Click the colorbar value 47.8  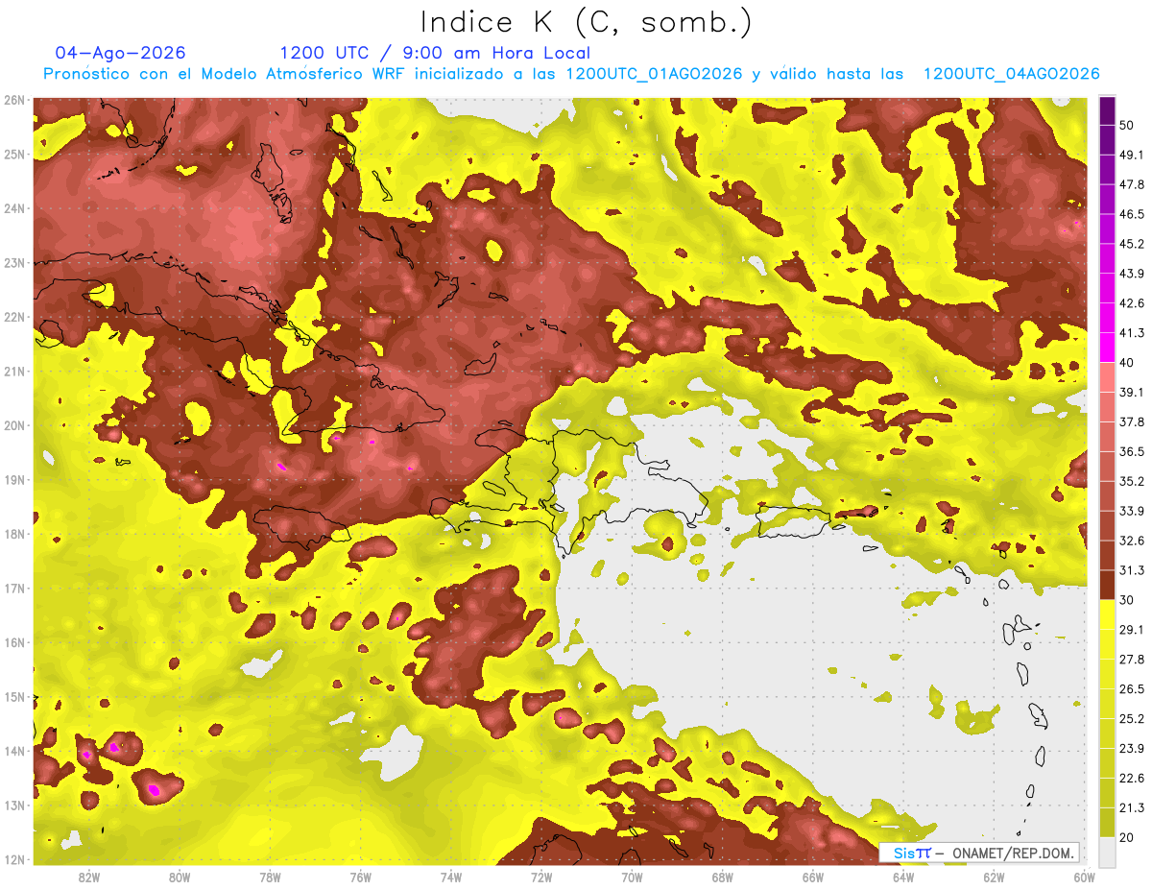[x=1132, y=184]
